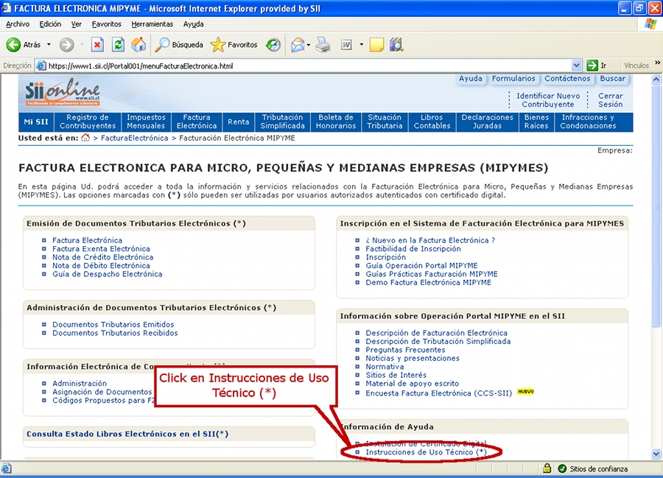Click the page icon in address bar
Image resolution: width=663 pixels, height=478 pixels.
[x=41, y=66]
